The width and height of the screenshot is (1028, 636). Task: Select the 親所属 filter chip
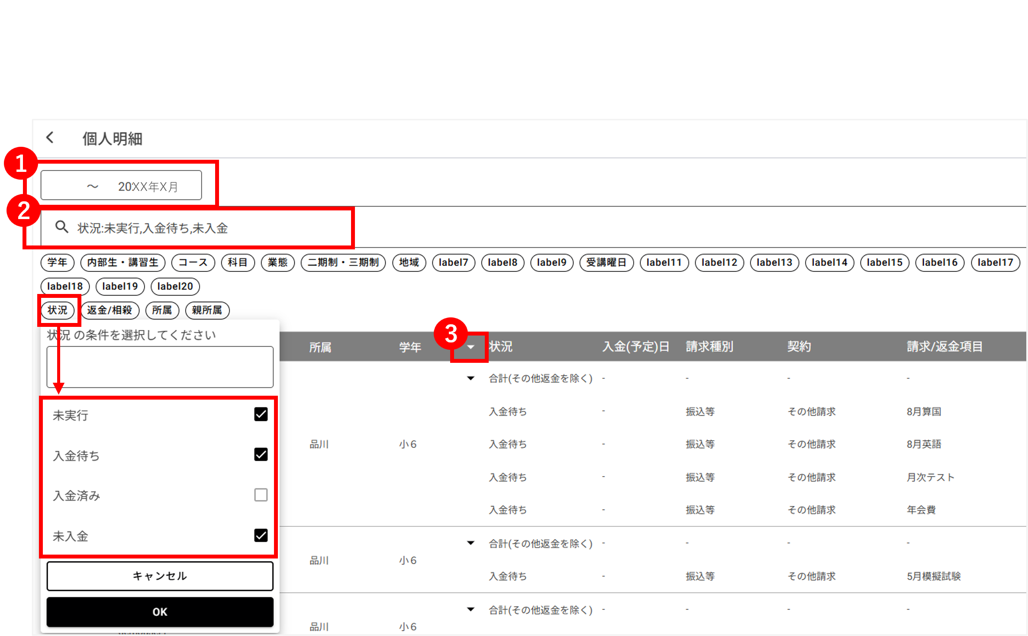tap(207, 310)
